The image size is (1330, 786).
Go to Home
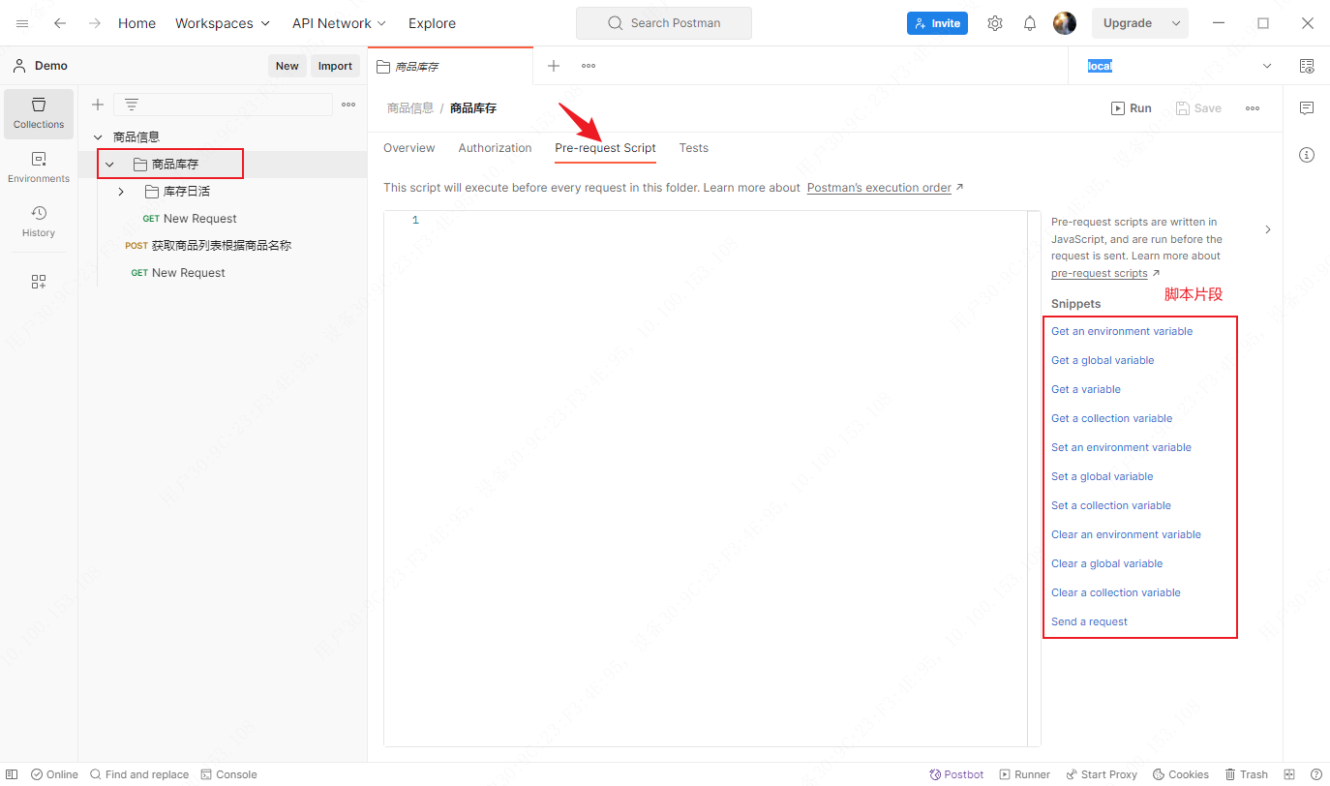[x=136, y=23]
